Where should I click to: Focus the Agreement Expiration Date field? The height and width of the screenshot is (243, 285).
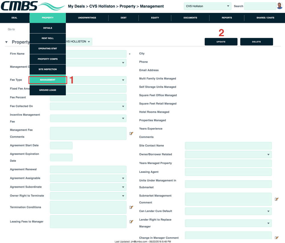click(x=61, y=158)
